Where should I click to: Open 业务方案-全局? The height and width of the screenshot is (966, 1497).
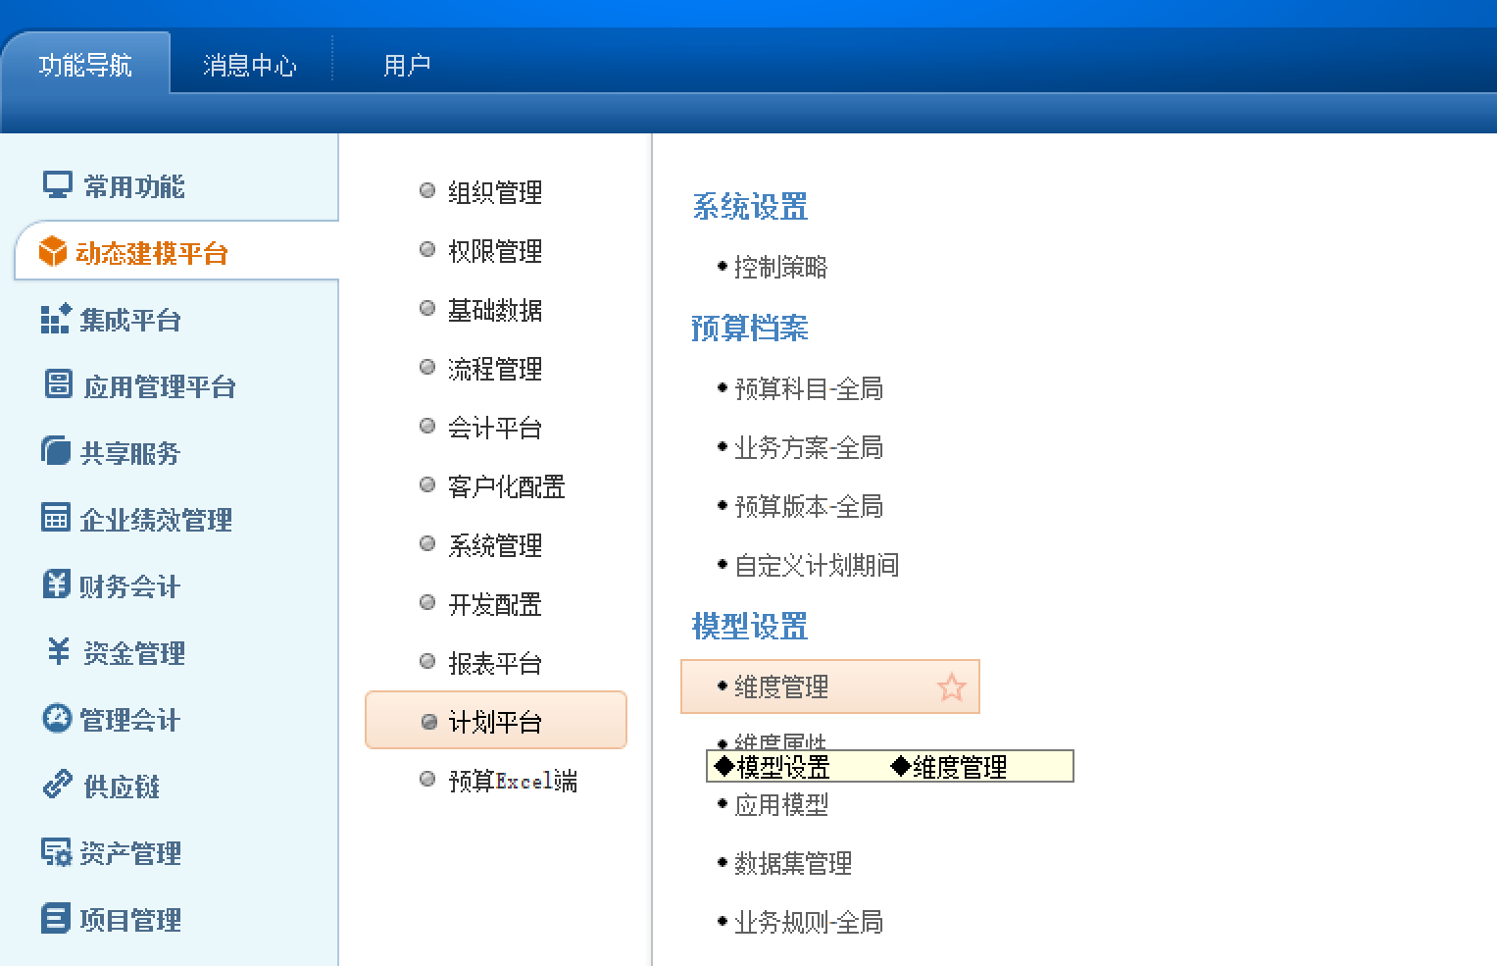(x=809, y=447)
